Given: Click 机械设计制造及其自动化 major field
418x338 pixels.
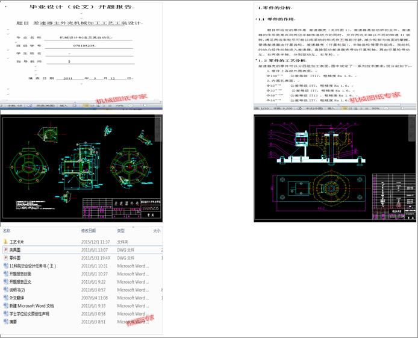Looking at the screenshot, I should pyautogui.click(x=86, y=37).
